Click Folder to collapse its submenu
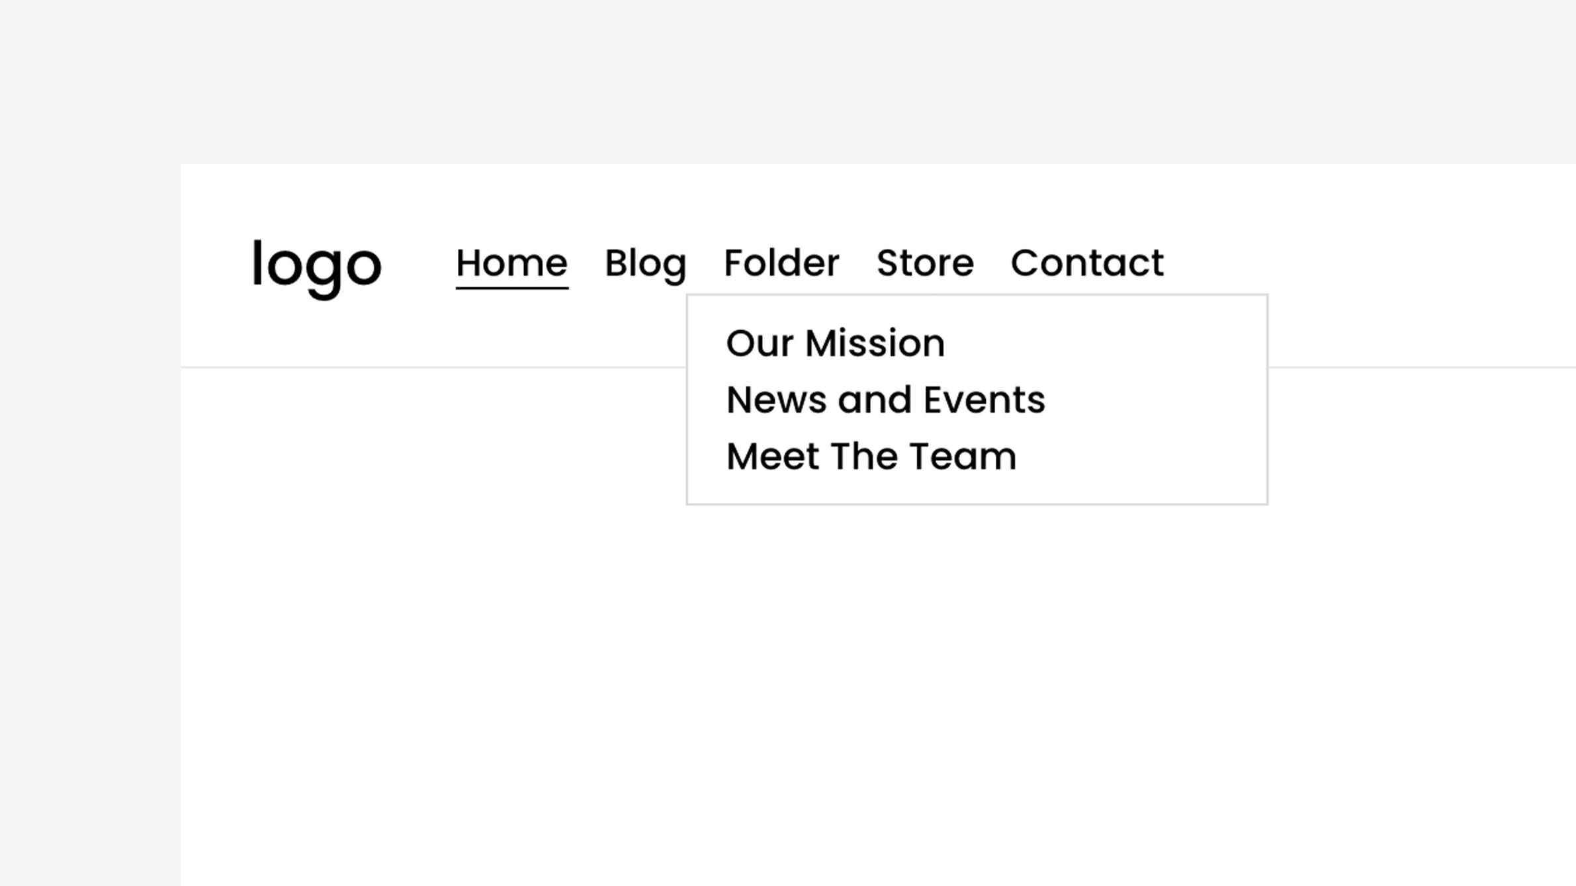Viewport: 1576px width, 886px height. (x=781, y=263)
